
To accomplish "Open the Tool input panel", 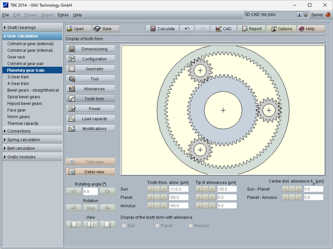I will coord(91,79).
